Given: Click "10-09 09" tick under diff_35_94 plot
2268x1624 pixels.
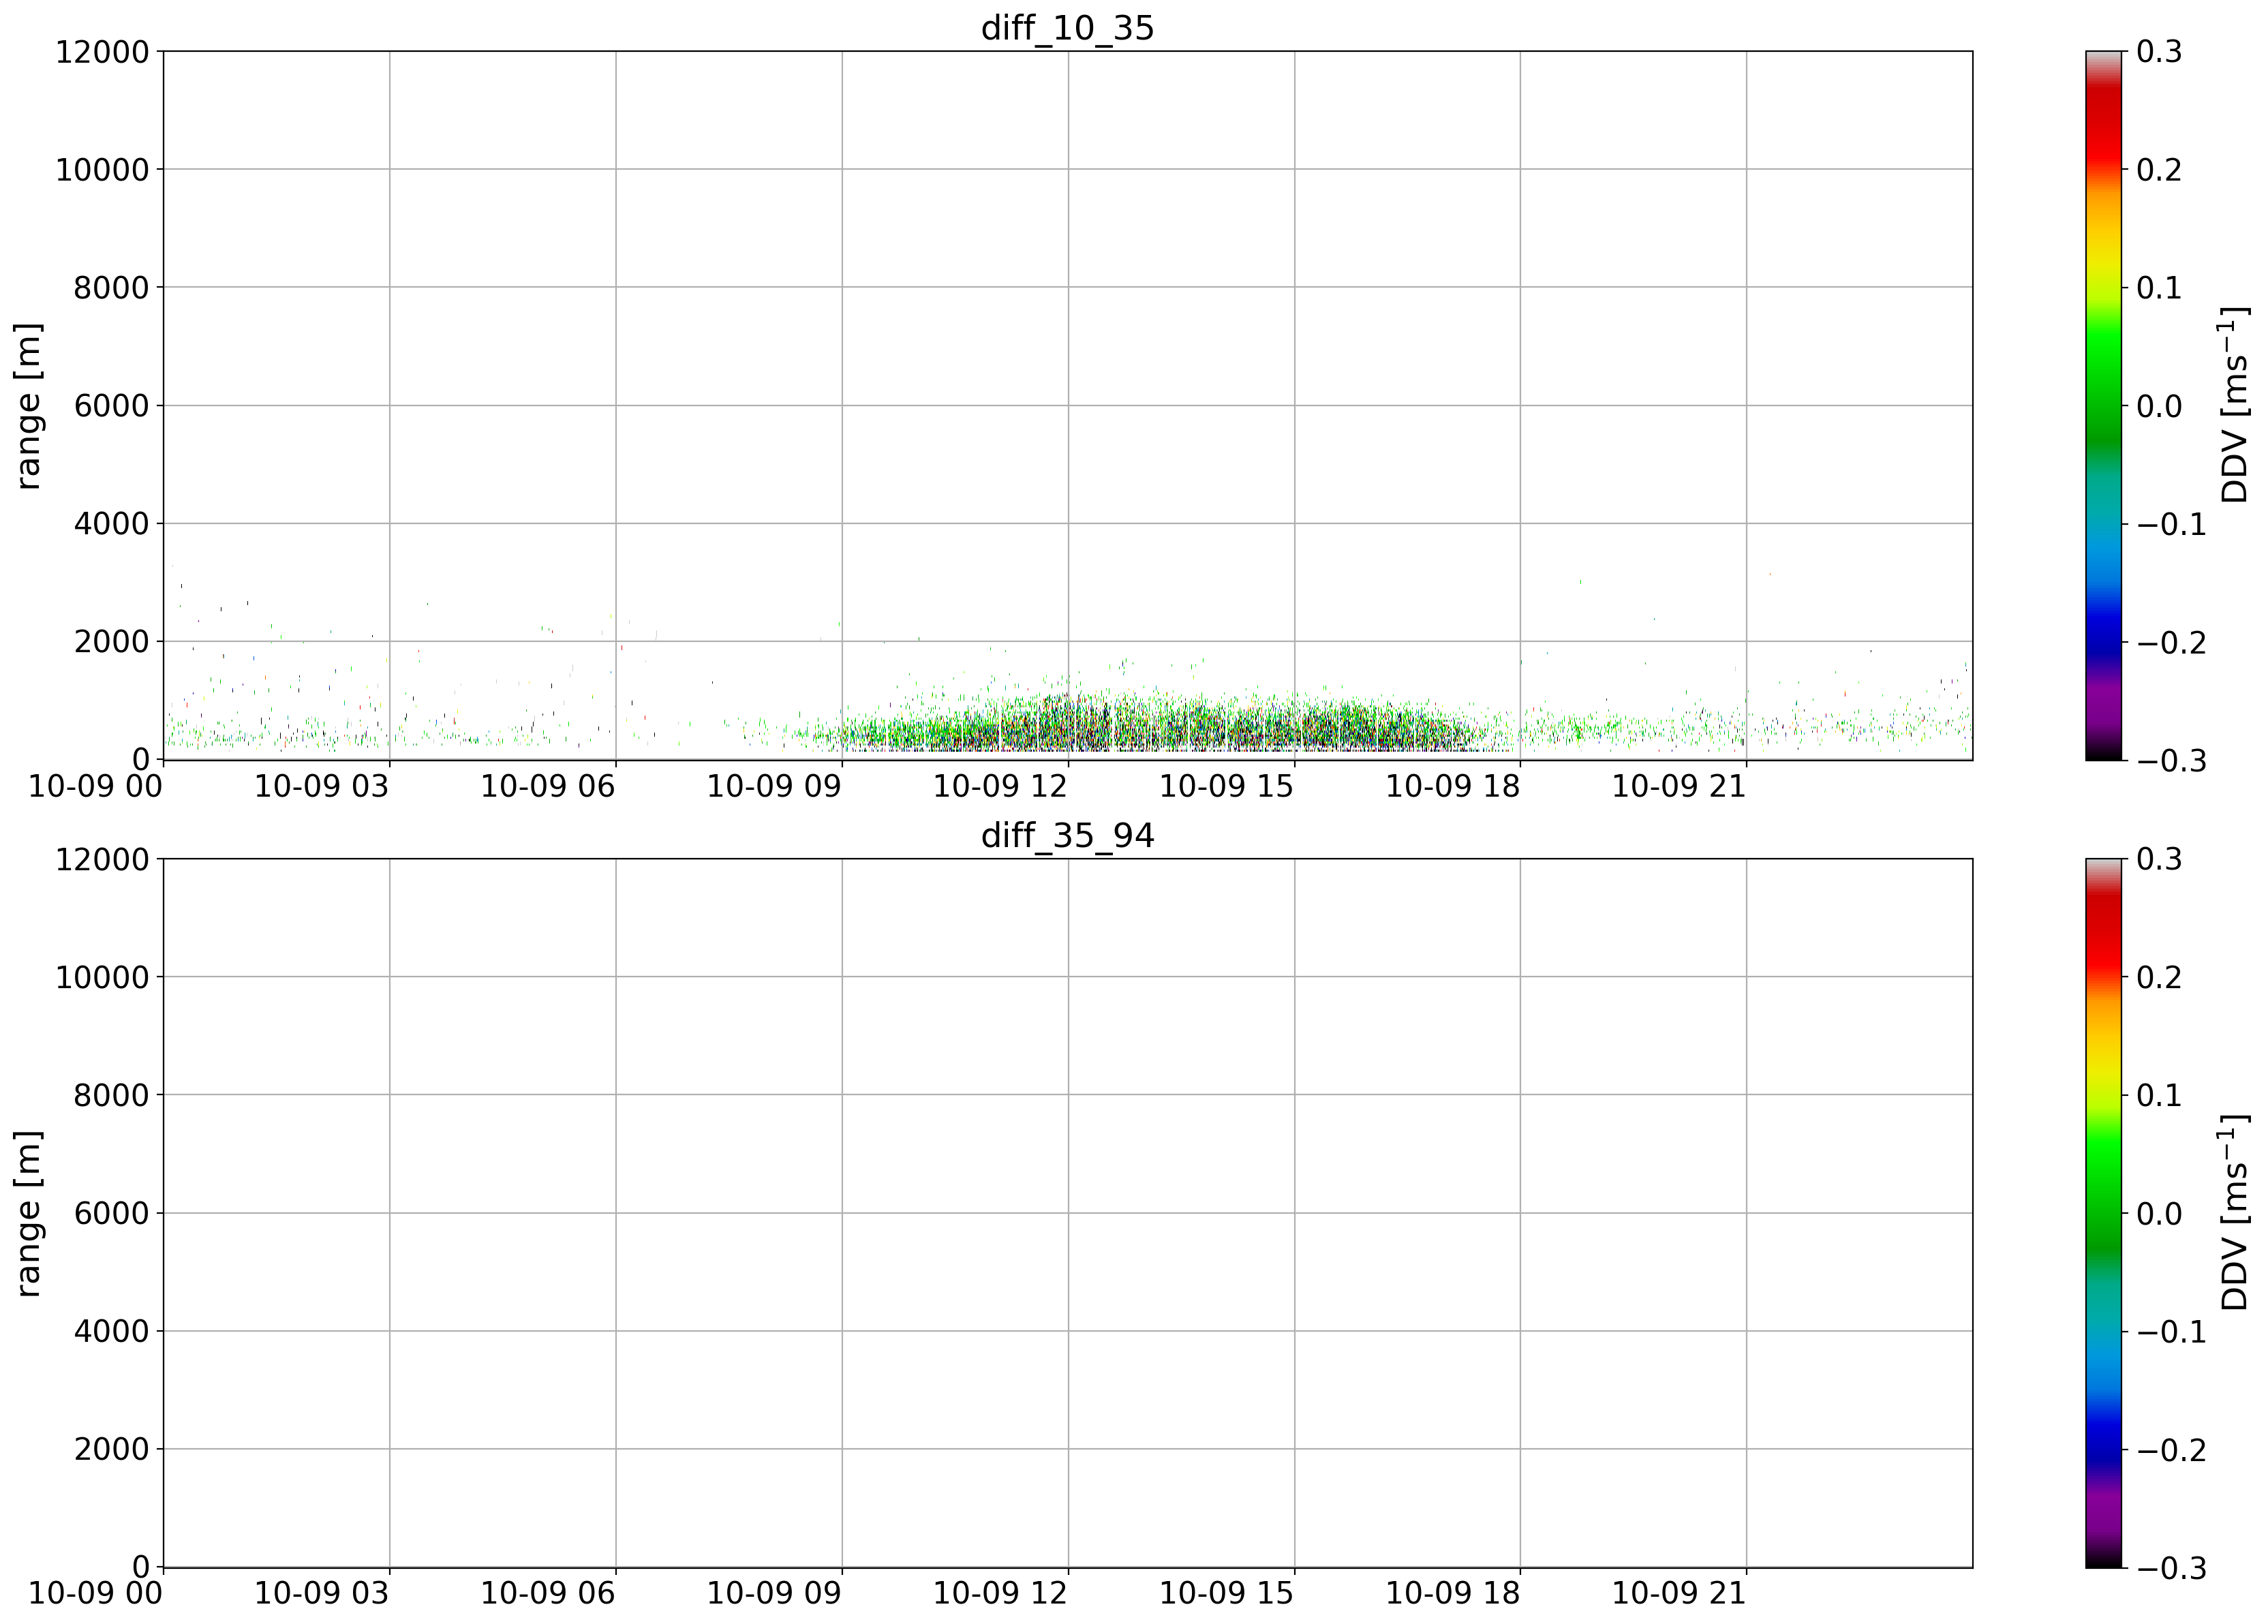Looking at the screenshot, I should (774, 1594).
